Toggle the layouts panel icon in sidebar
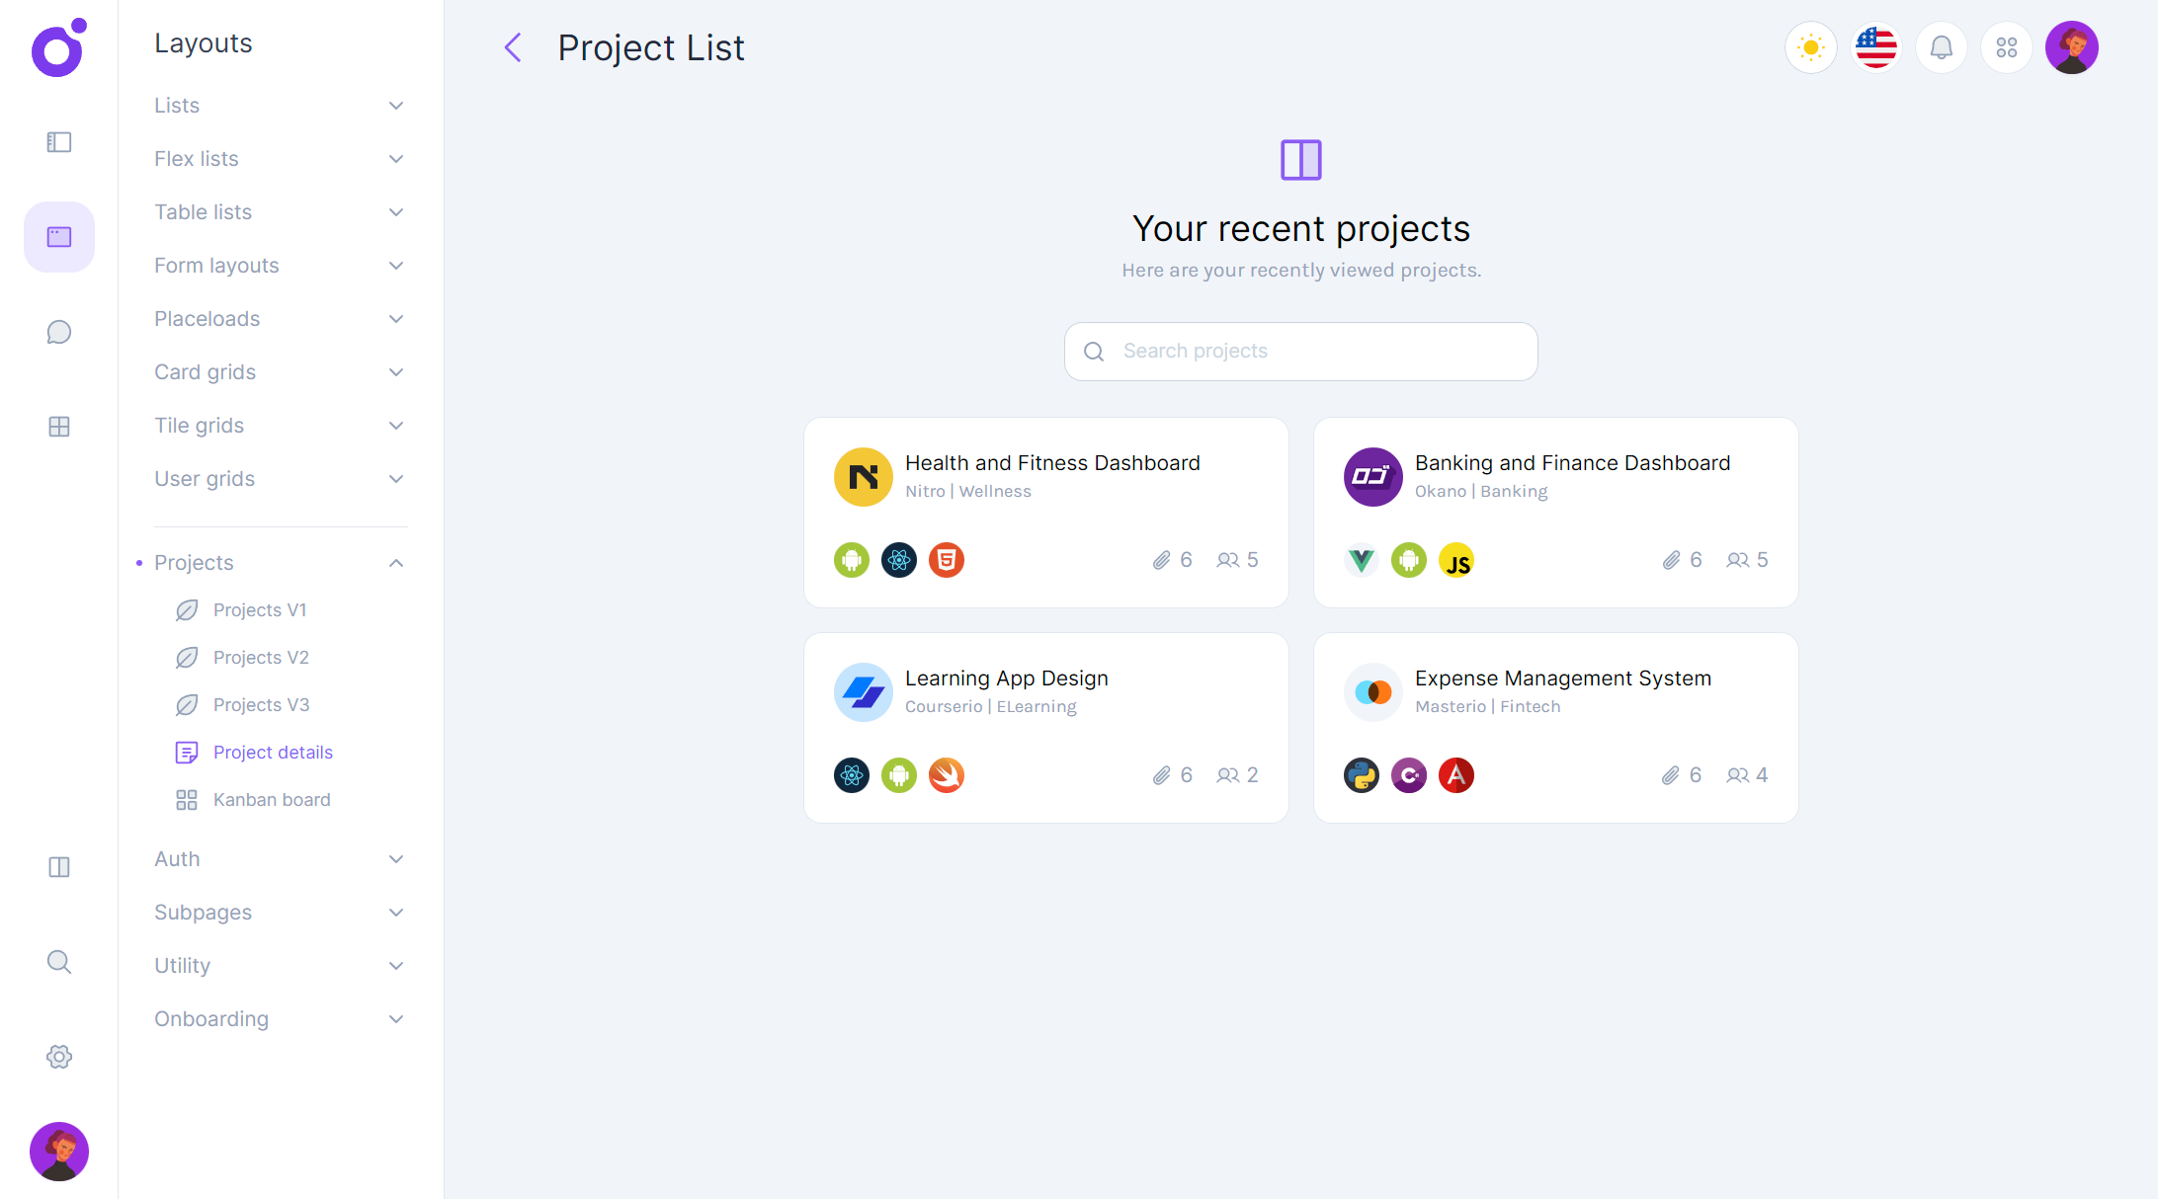 [x=58, y=141]
